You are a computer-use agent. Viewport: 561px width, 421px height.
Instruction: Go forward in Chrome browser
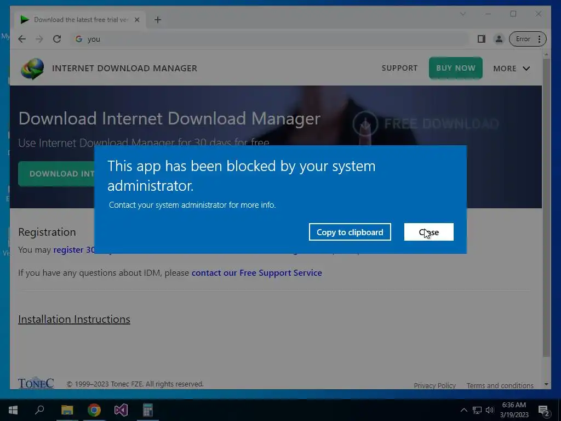[x=39, y=39]
